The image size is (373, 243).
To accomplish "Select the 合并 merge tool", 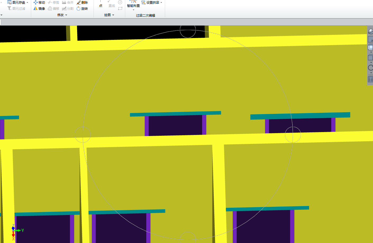I will 68,2.
